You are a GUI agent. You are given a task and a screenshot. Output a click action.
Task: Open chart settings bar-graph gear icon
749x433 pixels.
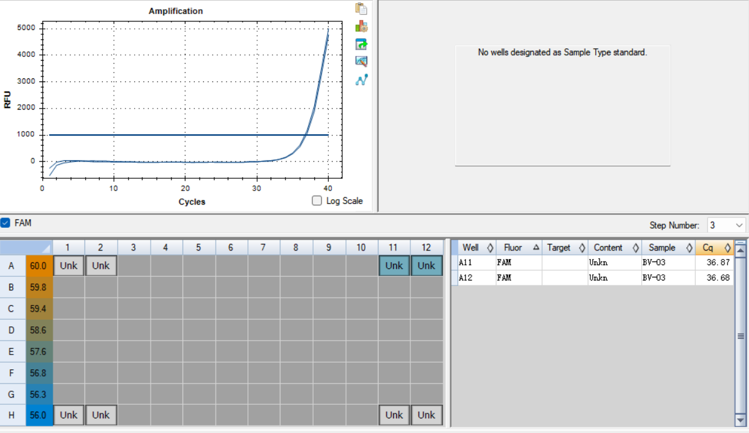[361, 26]
